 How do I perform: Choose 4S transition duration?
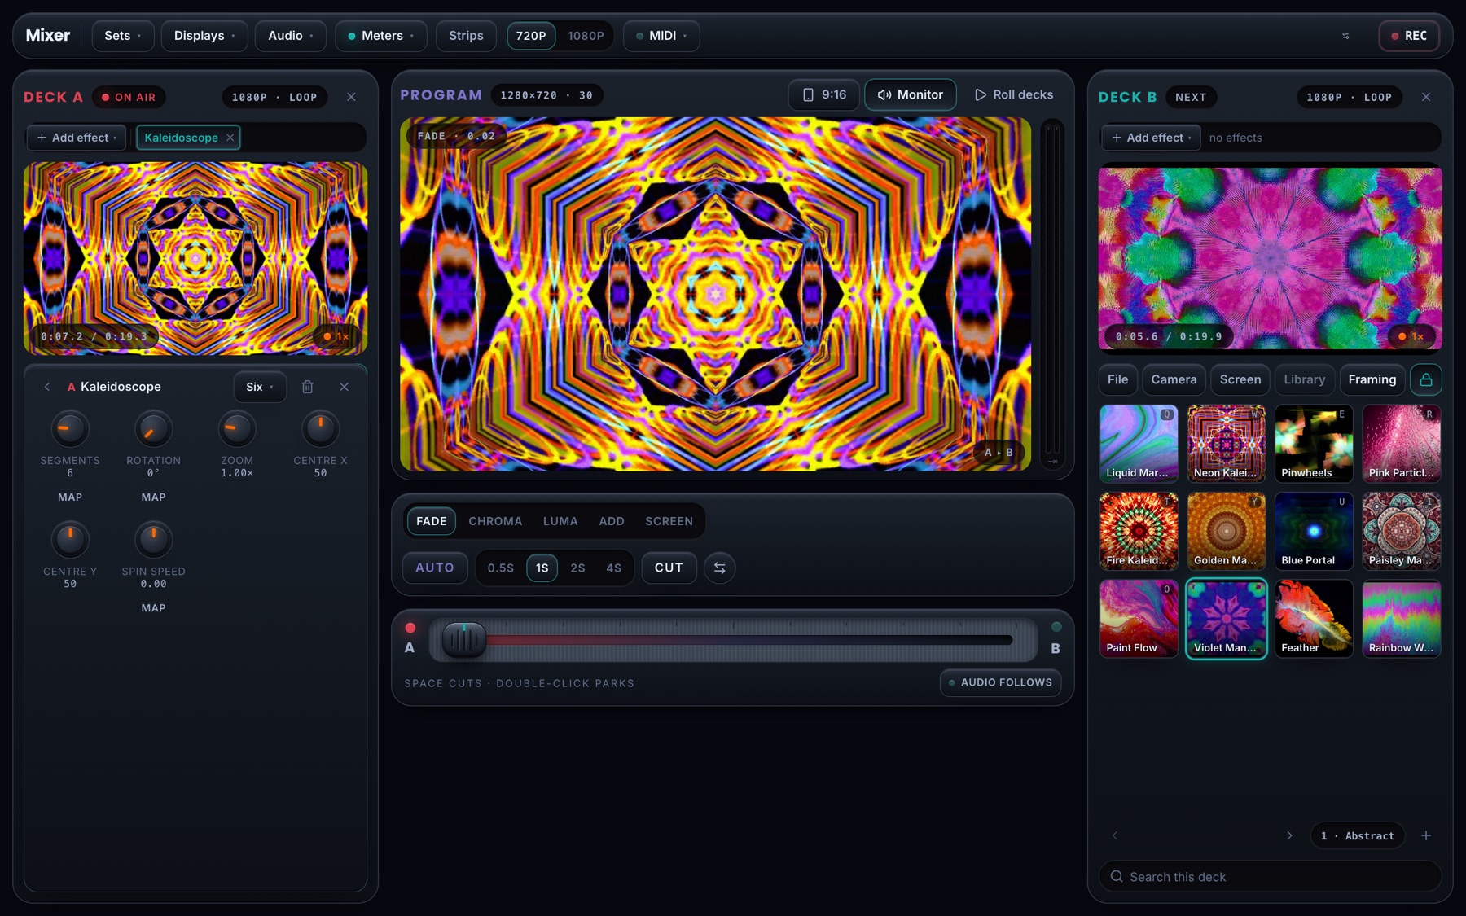(x=614, y=568)
